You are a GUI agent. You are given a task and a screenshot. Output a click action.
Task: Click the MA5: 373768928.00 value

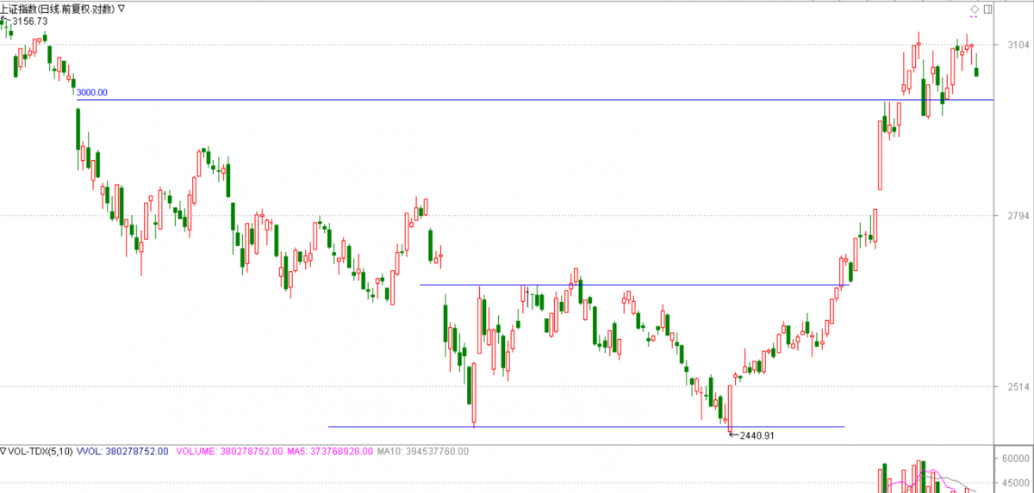[x=331, y=450]
